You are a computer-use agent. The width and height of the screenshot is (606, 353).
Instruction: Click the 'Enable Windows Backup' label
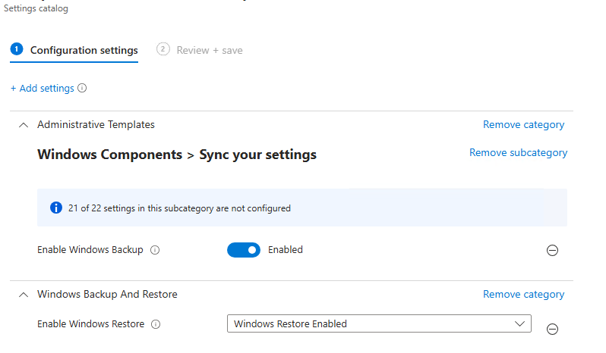coord(90,250)
